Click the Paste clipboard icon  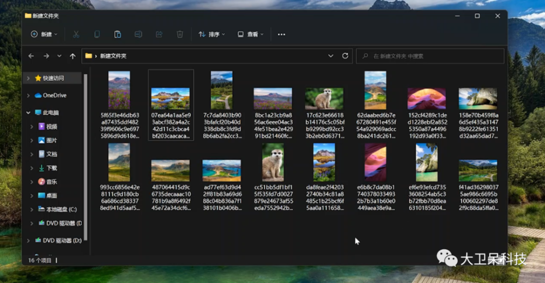117,34
